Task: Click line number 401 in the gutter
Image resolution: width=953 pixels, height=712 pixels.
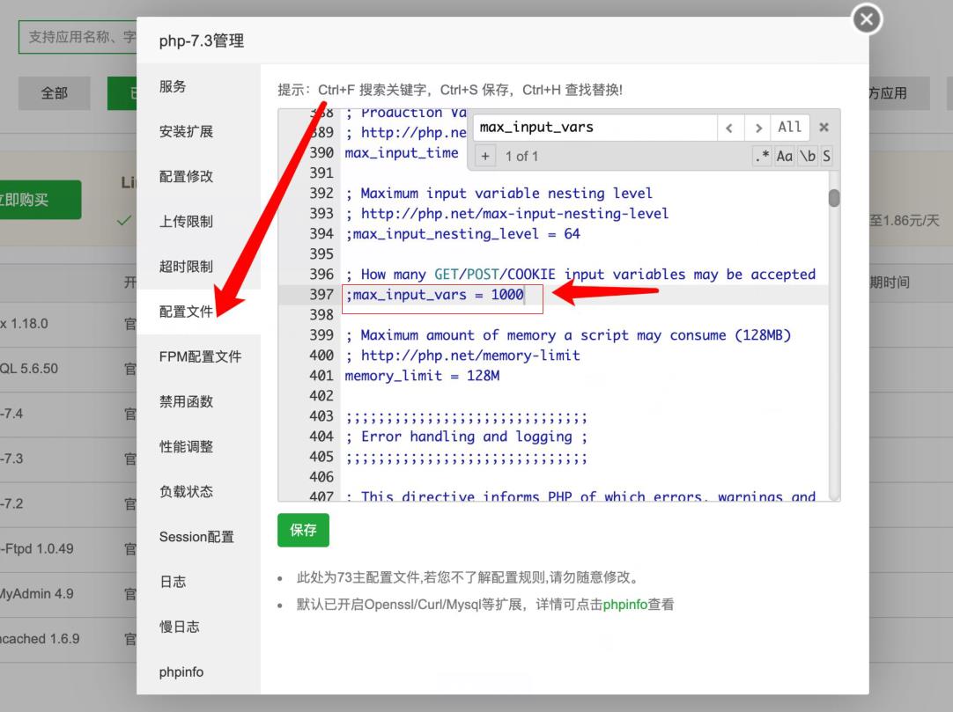Action: (x=321, y=376)
